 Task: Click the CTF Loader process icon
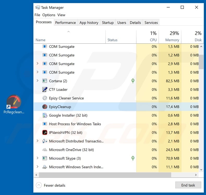tap(45, 90)
